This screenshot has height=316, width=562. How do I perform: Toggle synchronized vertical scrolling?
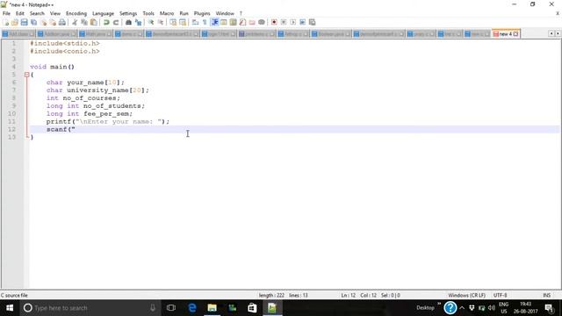click(173, 22)
